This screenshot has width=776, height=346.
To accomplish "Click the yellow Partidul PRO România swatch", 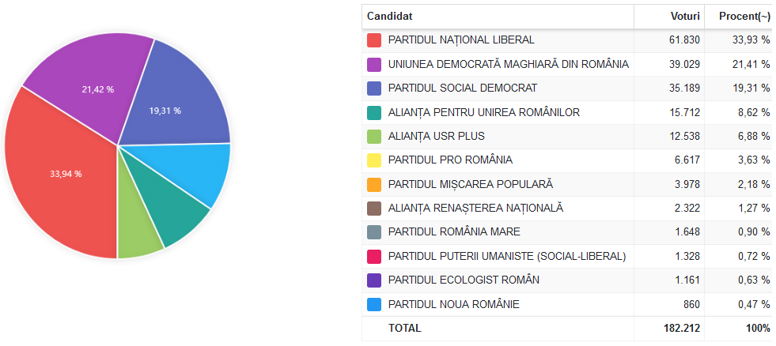I will 373,160.
